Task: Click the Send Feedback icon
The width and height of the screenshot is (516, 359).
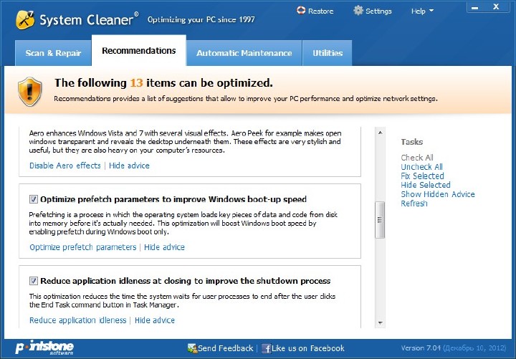Action: click(x=192, y=348)
